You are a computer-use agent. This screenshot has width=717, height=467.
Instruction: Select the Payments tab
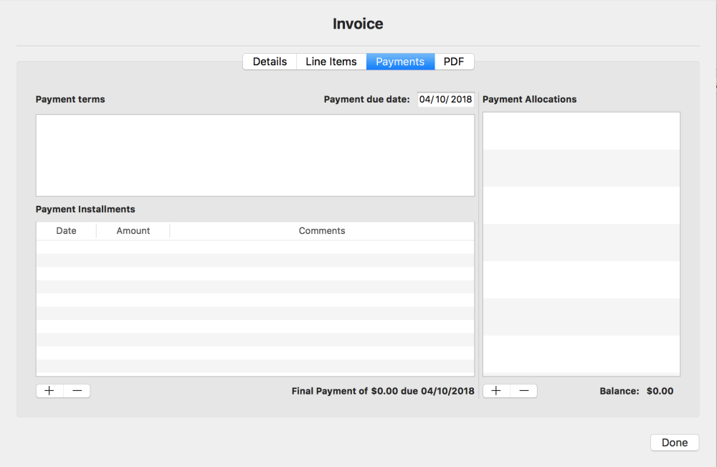coord(400,61)
